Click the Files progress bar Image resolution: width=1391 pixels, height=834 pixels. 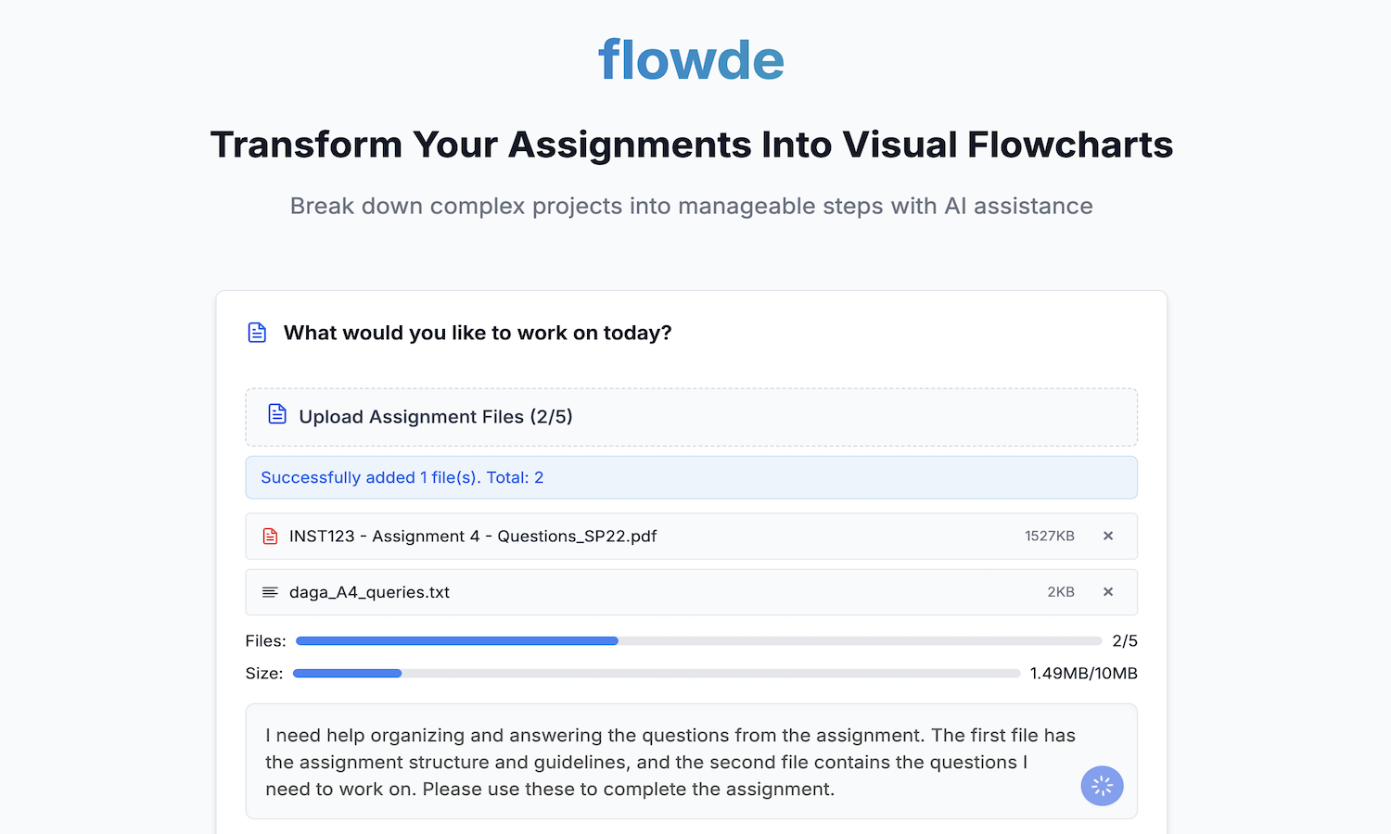pyautogui.click(x=695, y=640)
